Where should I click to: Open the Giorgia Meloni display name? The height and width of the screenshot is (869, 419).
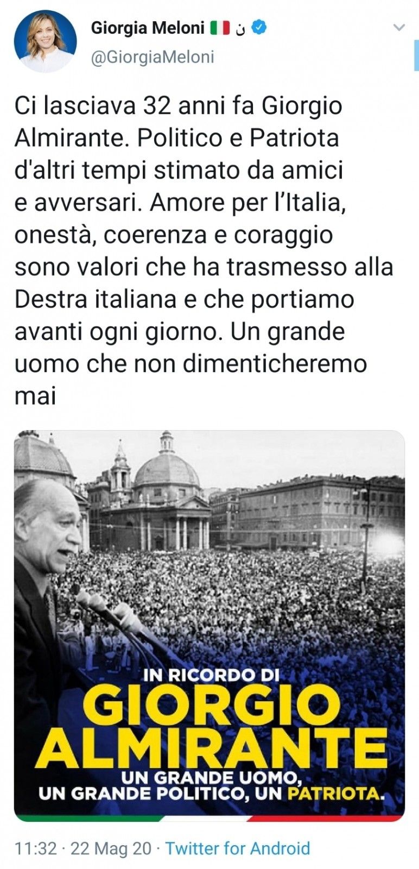click(148, 28)
